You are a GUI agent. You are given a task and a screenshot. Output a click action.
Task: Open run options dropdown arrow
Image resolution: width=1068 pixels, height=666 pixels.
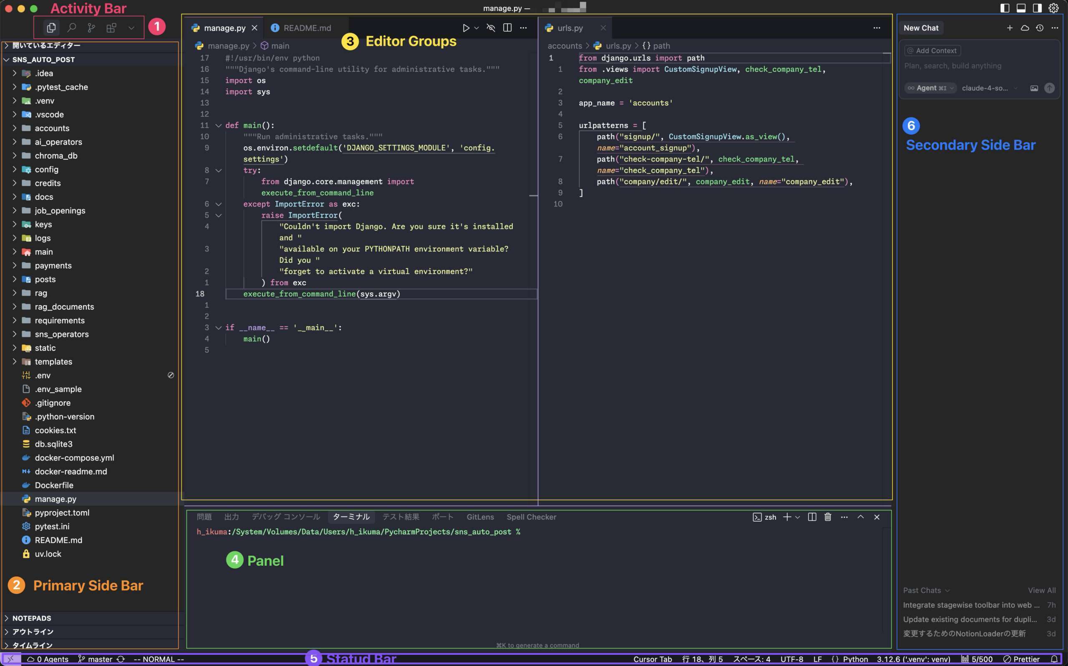[x=476, y=28]
